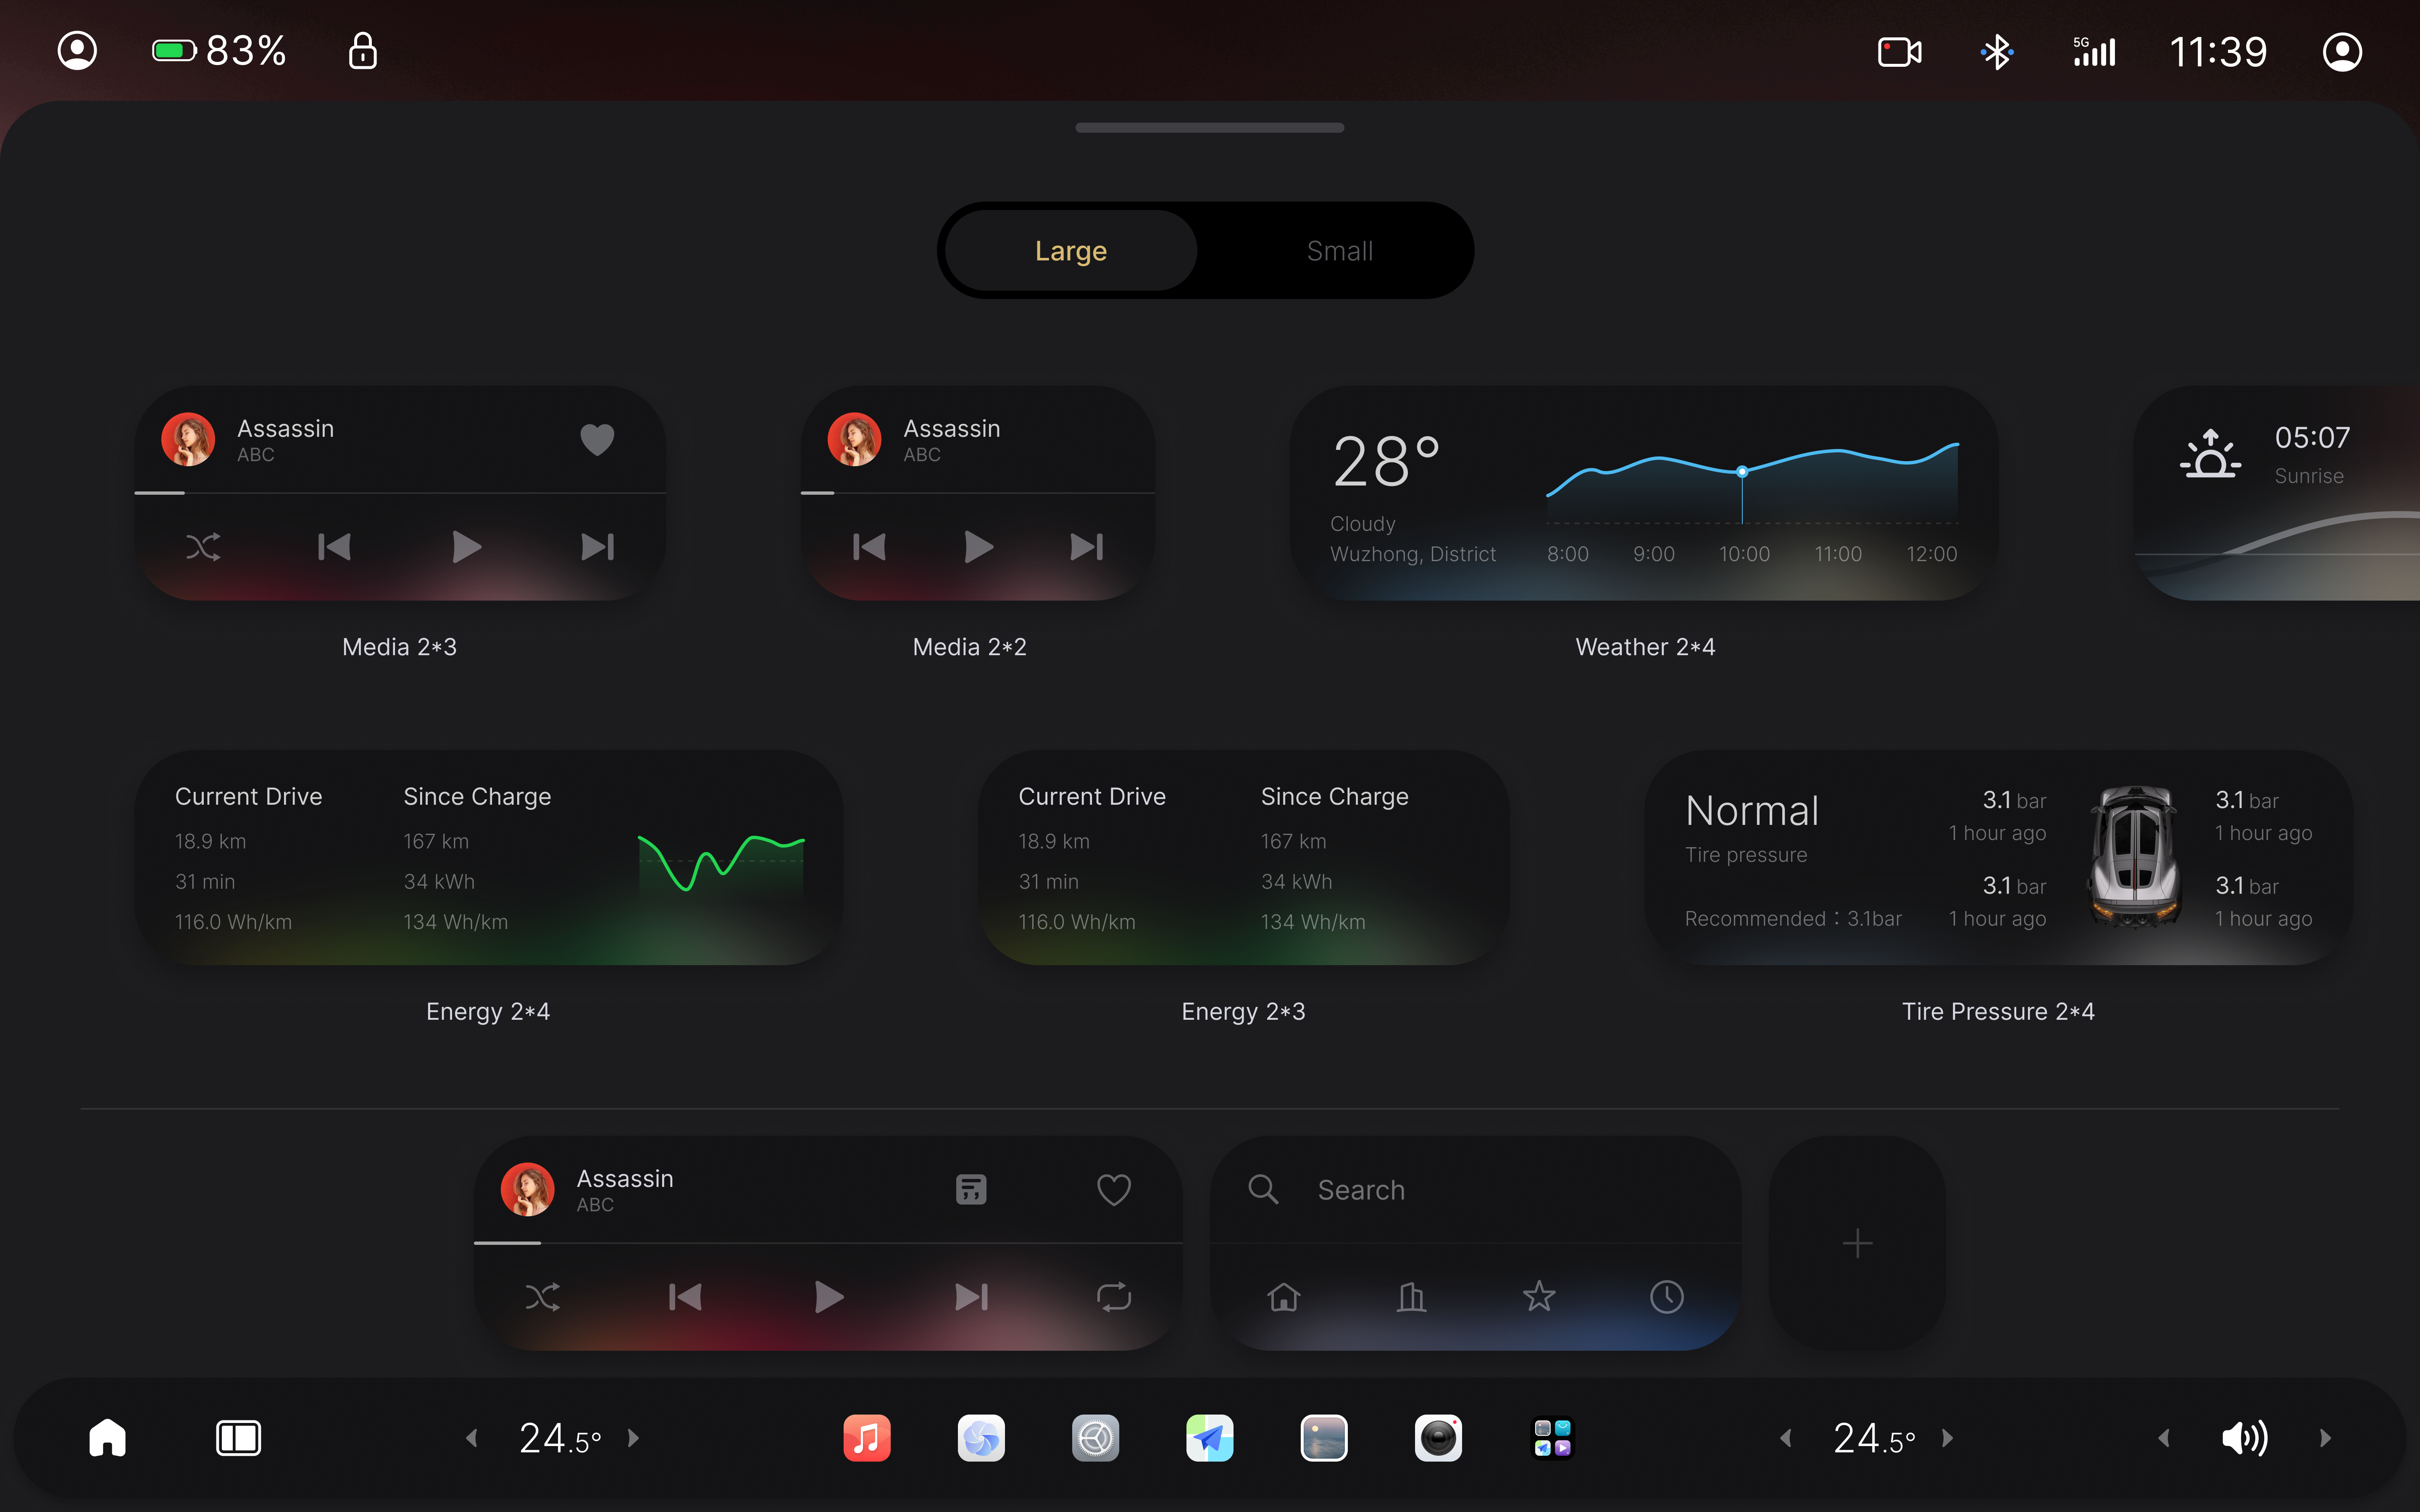This screenshot has width=2420, height=1512.
Task: Skip to next track on Media 2*3
Action: [x=598, y=547]
